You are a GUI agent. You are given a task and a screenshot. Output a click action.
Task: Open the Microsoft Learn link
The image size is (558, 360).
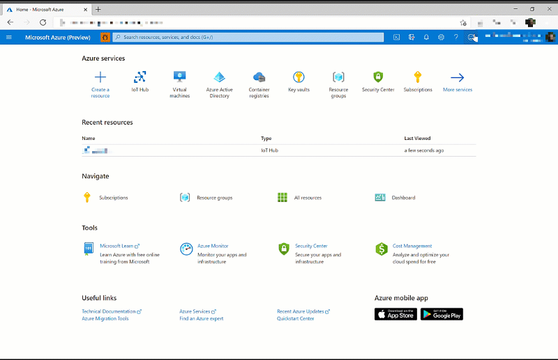tap(119, 246)
